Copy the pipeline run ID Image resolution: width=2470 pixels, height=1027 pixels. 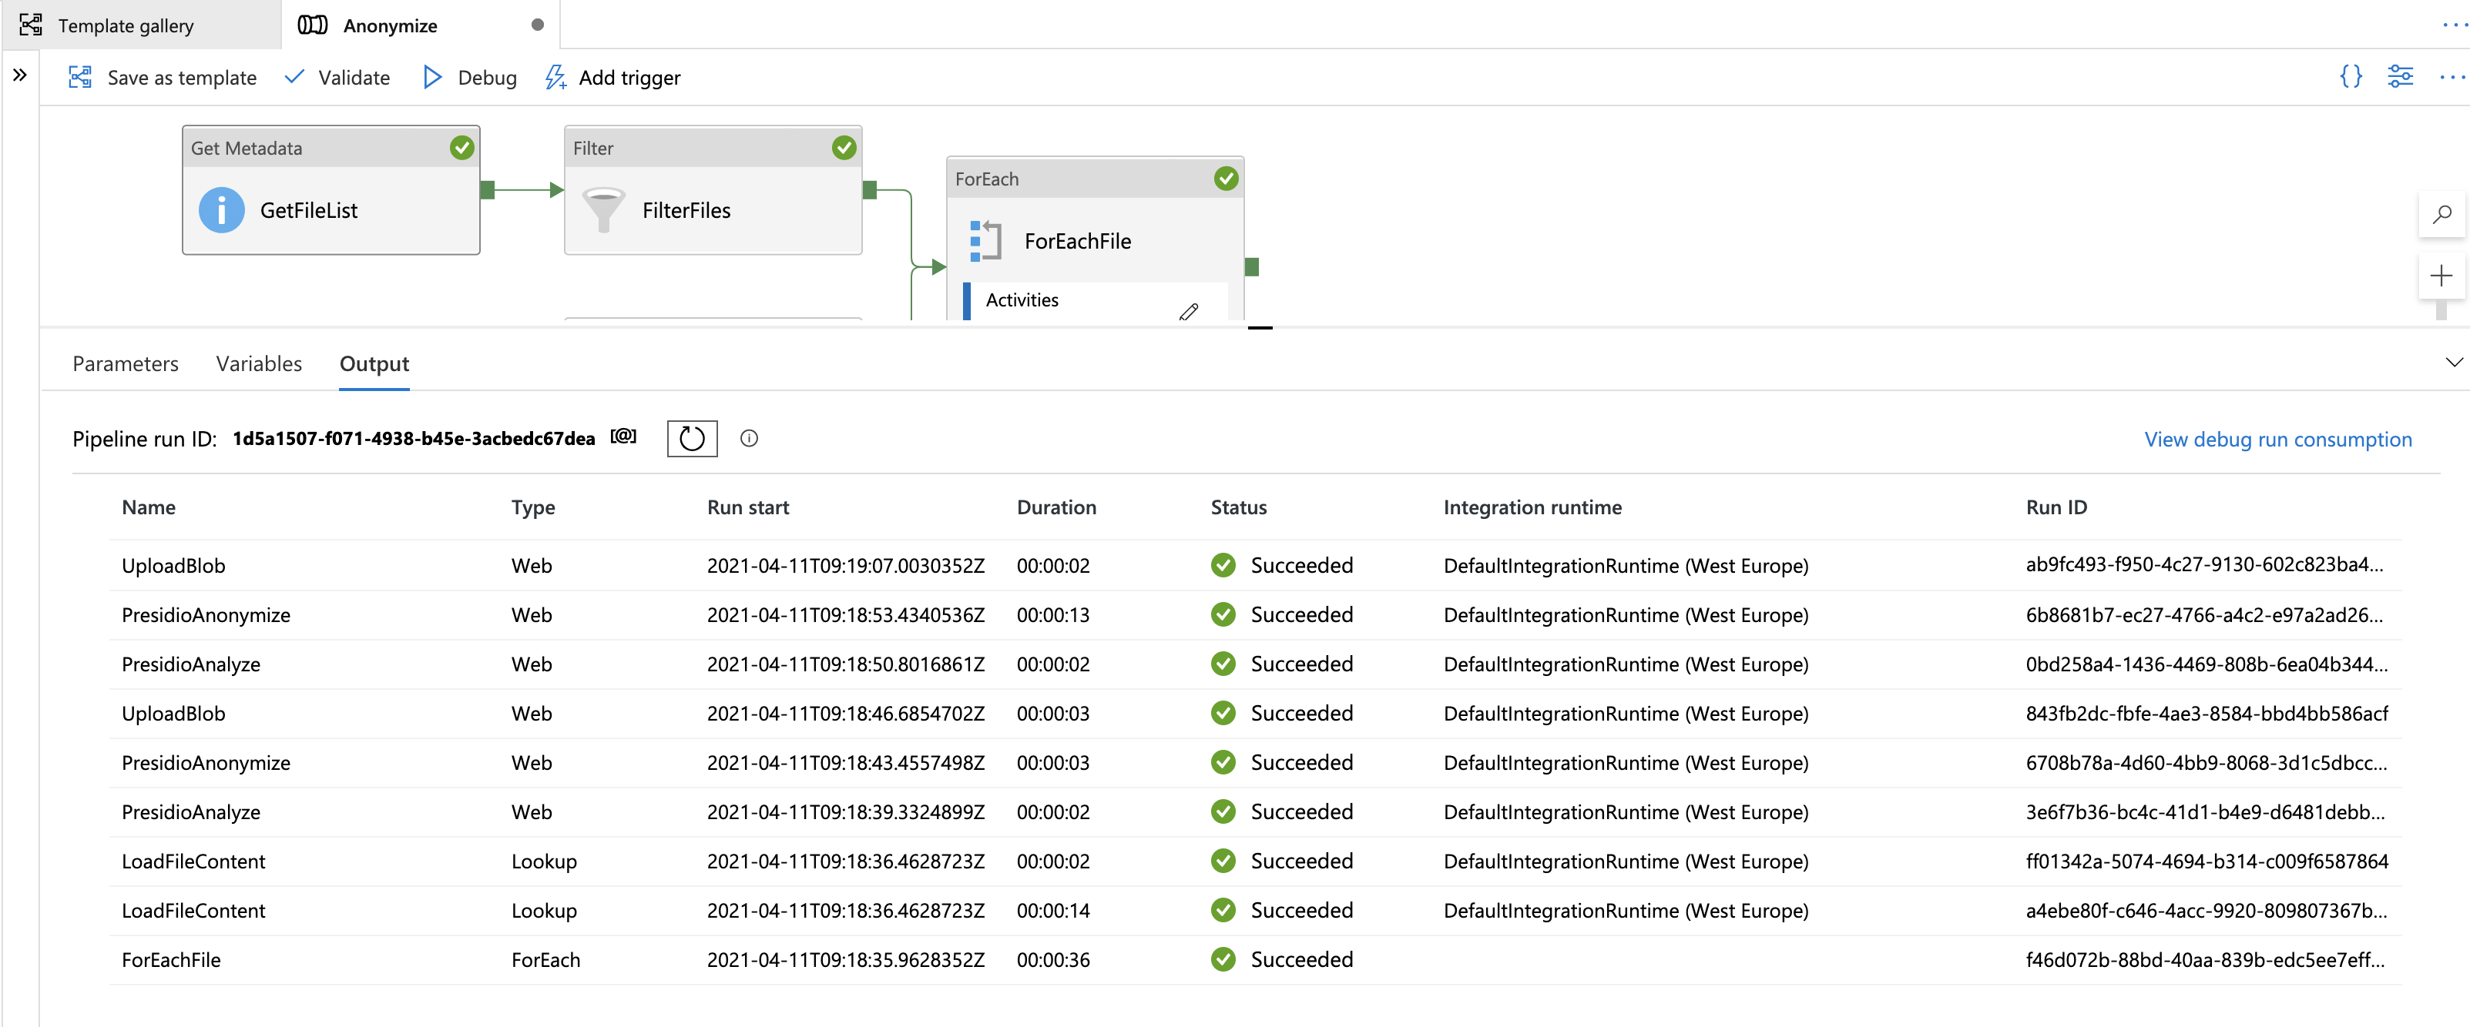623,437
